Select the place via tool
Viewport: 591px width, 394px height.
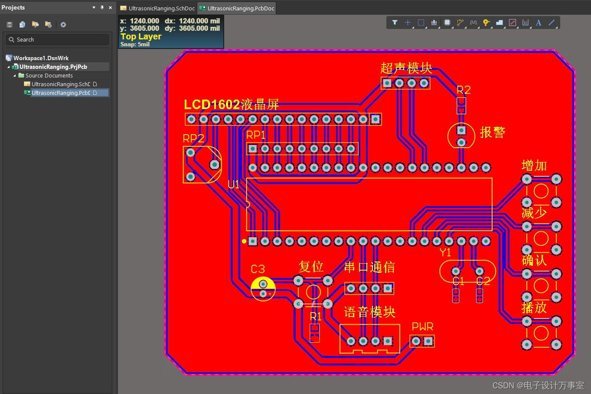pyautogui.click(x=486, y=23)
